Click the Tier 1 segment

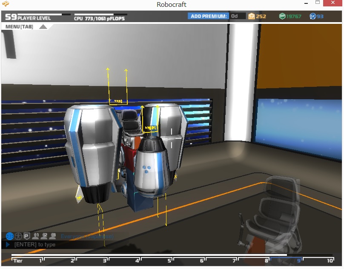[27, 260]
